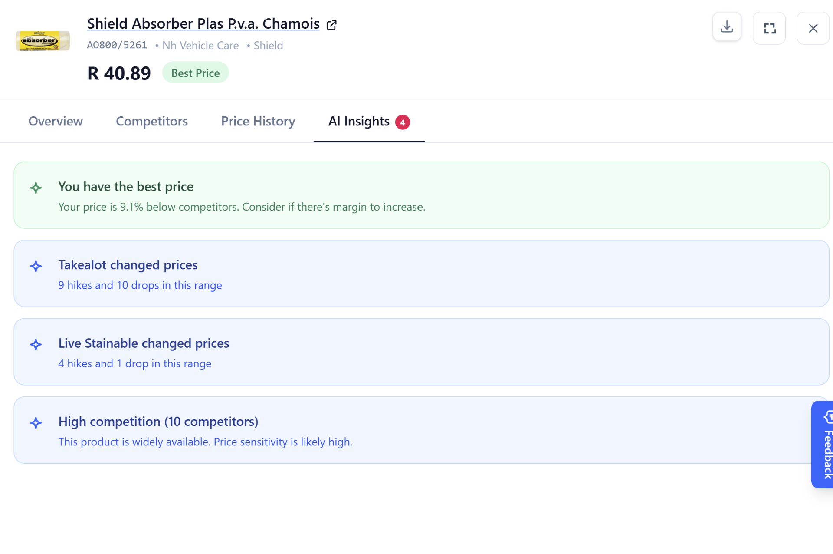This screenshot has width=833, height=554.
Task: Click sparkle icon on Live Stainable insight card
Action: (x=36, y=345)
